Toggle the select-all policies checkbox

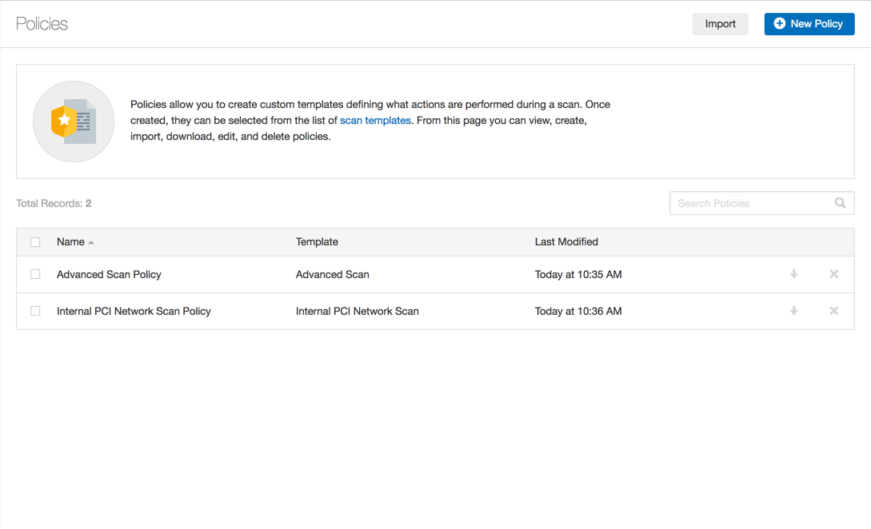pyautogui.click(x=35, y=242)
